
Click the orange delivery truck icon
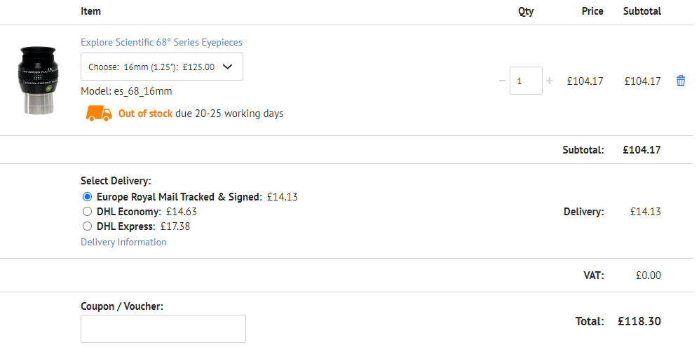99,113
